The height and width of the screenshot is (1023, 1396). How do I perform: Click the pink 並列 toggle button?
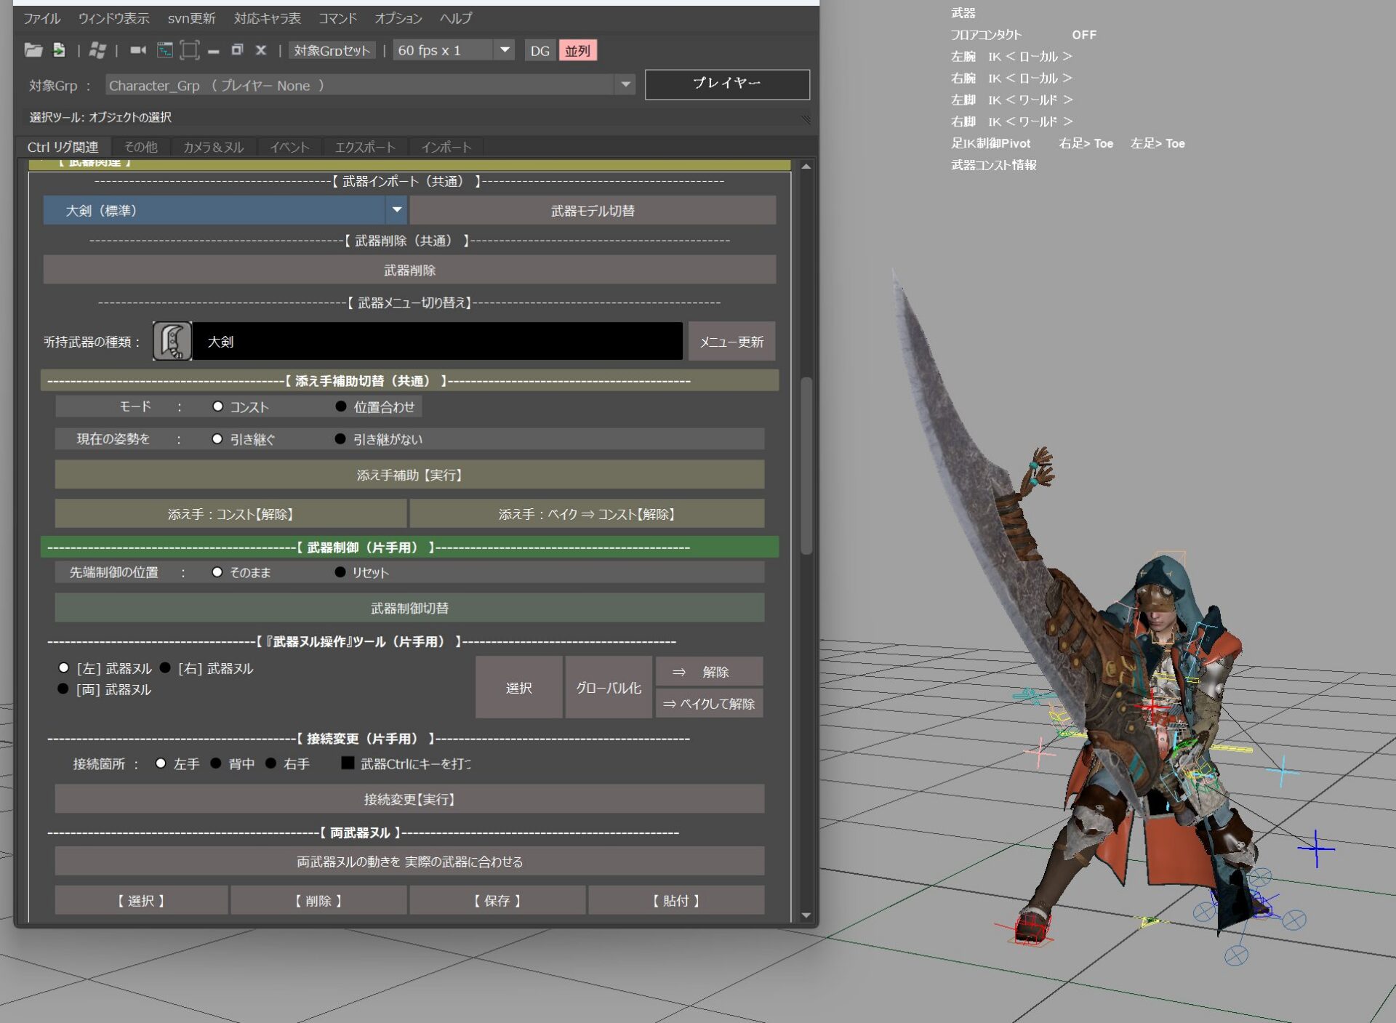(577, 51)
